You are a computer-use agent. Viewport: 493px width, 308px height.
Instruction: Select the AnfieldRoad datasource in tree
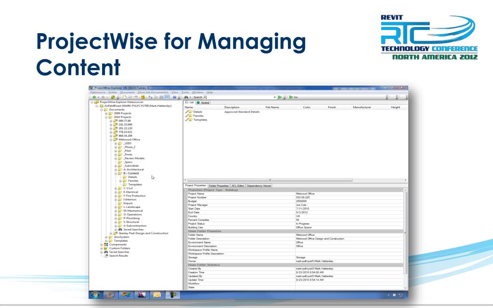tap(138, 106)
